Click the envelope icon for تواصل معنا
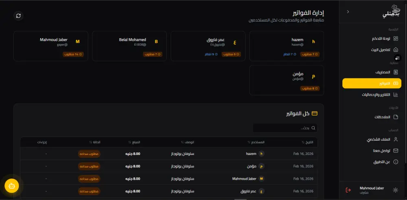The image size is (407, 200). [396, 151]
